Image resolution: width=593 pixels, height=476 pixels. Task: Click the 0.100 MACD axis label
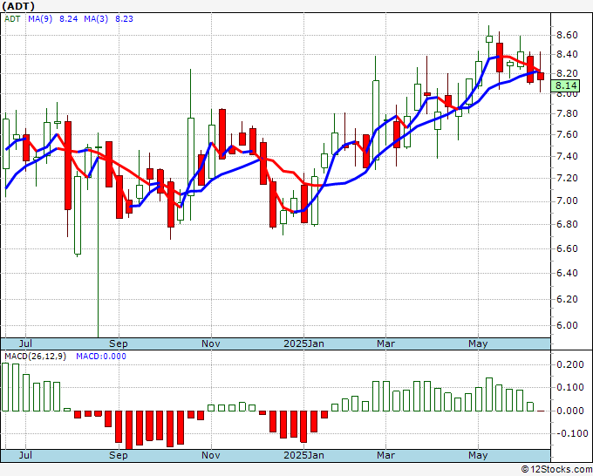[570, 388]
